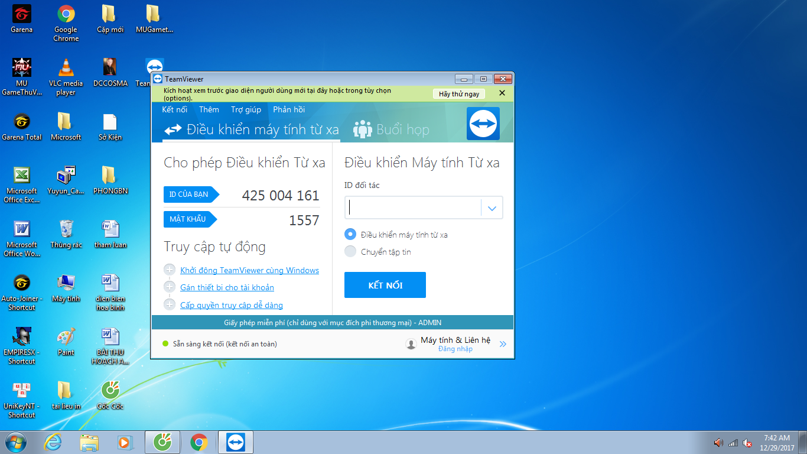Screen dimensions: 807x454
Task: Expand Khởi động TeamViewer cùng Windows plus icon
Action: tap(170, 270)
